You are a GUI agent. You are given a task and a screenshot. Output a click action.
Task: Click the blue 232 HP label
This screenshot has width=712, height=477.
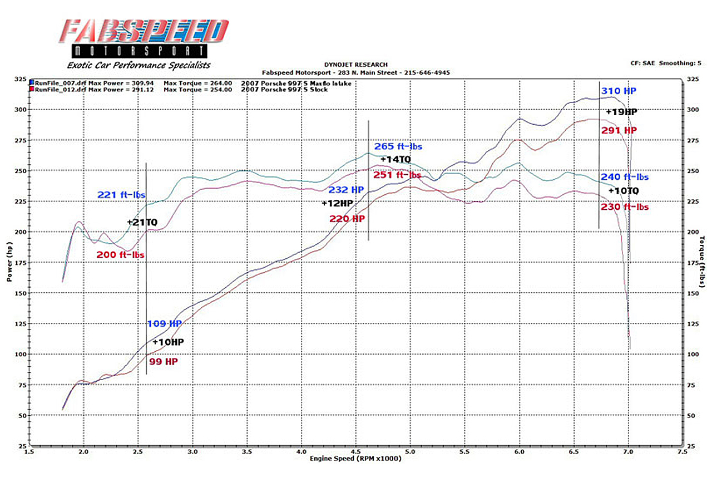[345, 190]
